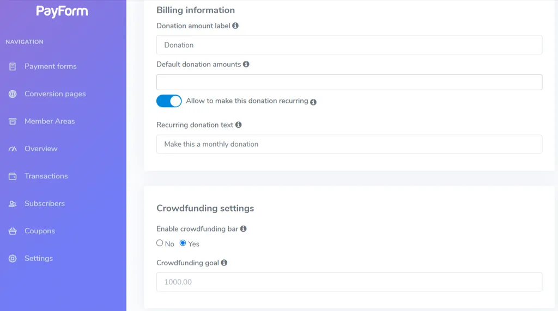Viewport: 558px width, 311px height.
Task: Open the Overview section
Action: (41, 148)
